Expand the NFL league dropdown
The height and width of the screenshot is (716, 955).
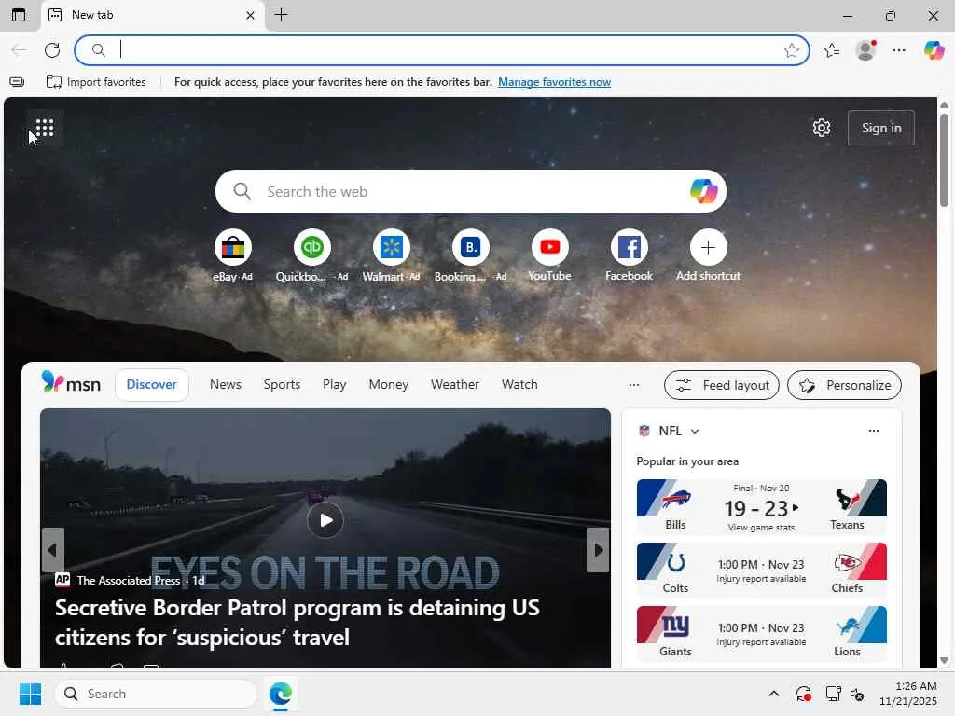[695, 431]
